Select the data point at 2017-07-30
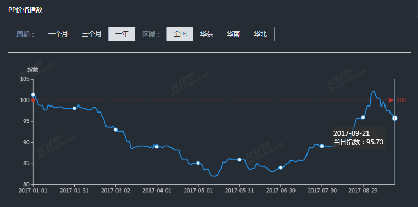This screenshot has height=207, width=418. (x=322, y=146)
